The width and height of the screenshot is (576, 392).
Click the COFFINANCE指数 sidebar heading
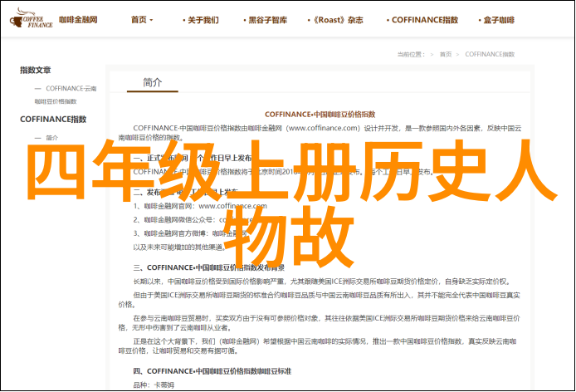tap(53, 119)
